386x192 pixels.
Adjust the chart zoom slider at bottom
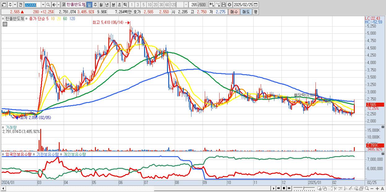click(x=304, y=188)
